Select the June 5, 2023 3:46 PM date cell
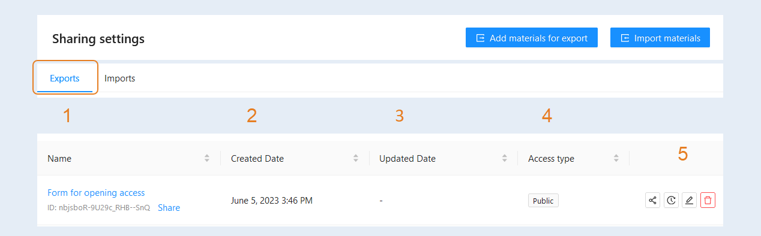This screenshot has height=236, width=761. 272,201
